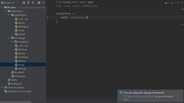This screenshot has height=103, width=184.
Task: Expand External Libraries node
Action: 2,88
